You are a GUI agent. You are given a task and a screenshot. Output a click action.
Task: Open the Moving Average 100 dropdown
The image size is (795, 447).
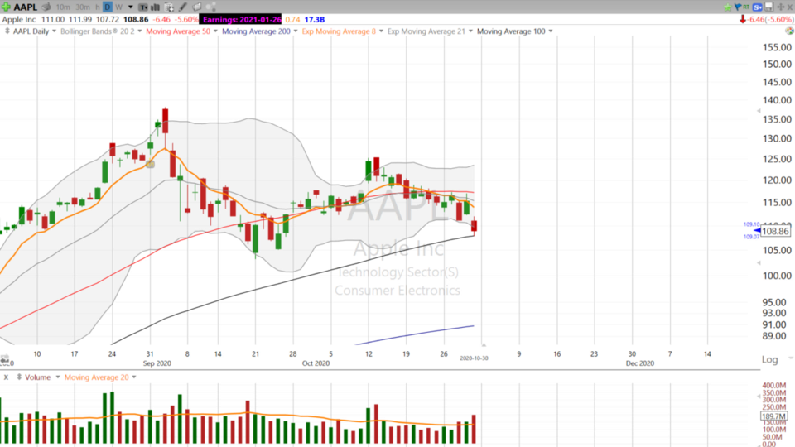tap(551, 31)
